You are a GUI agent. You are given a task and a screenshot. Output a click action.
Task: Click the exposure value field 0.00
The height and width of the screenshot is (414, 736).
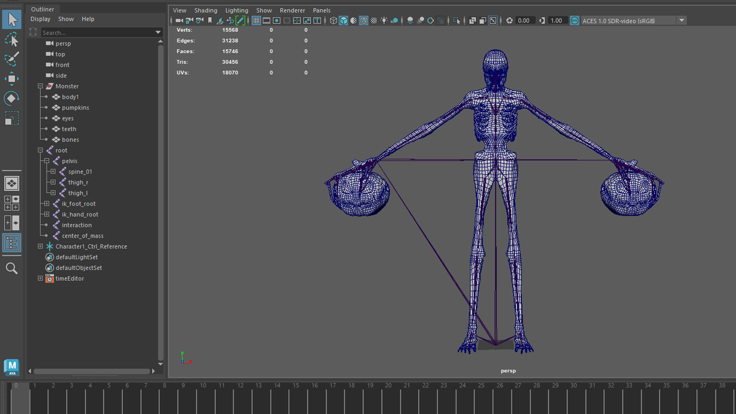525,21
